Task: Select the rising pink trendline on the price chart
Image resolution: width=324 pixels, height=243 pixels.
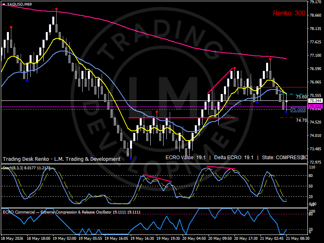Action: click(220, 81)
